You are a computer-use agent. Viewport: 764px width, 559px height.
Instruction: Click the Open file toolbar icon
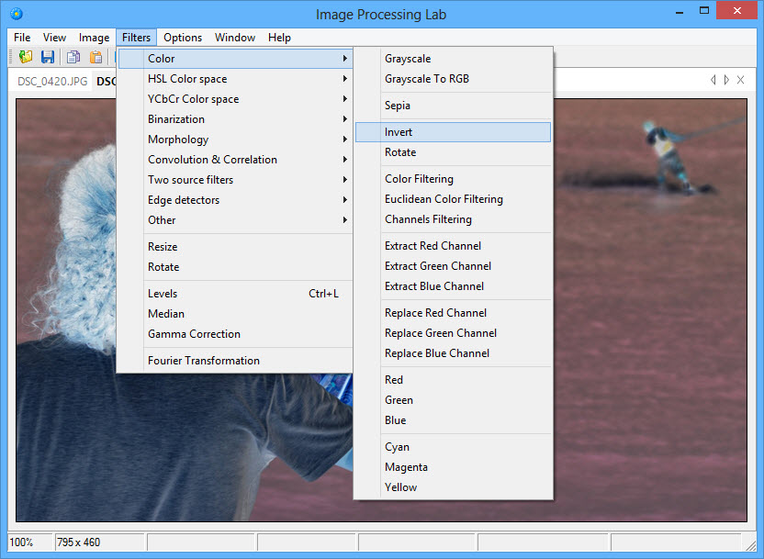(26, 57)
